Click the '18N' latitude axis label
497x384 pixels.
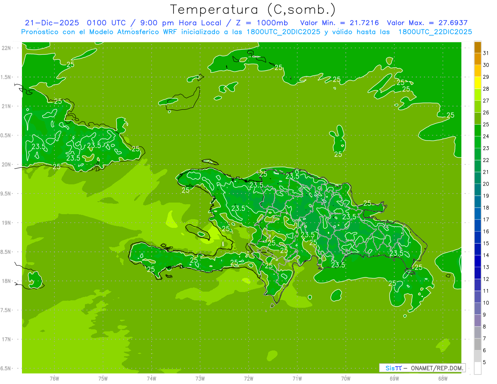point(6,281)
